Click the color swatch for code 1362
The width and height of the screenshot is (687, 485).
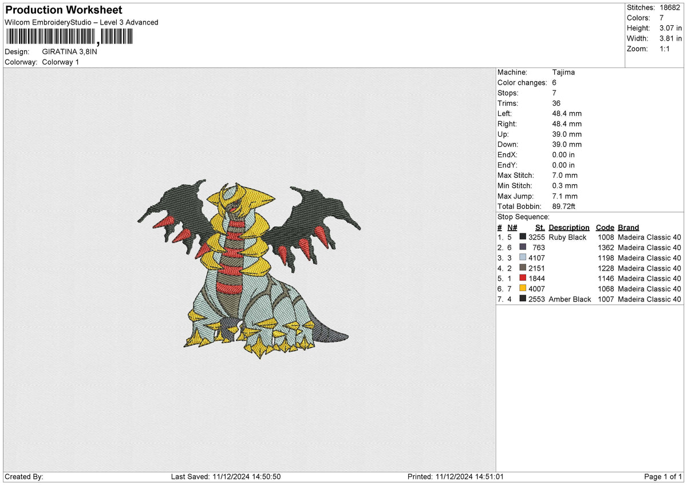(523, 248)
